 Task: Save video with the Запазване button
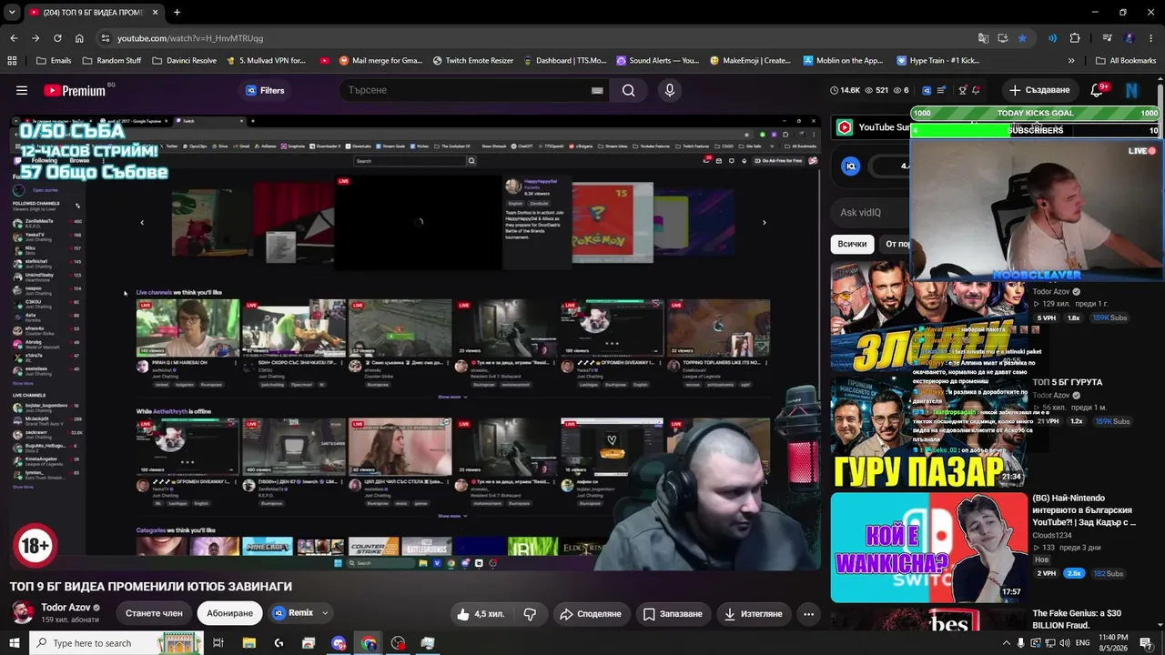pos(673,614)
